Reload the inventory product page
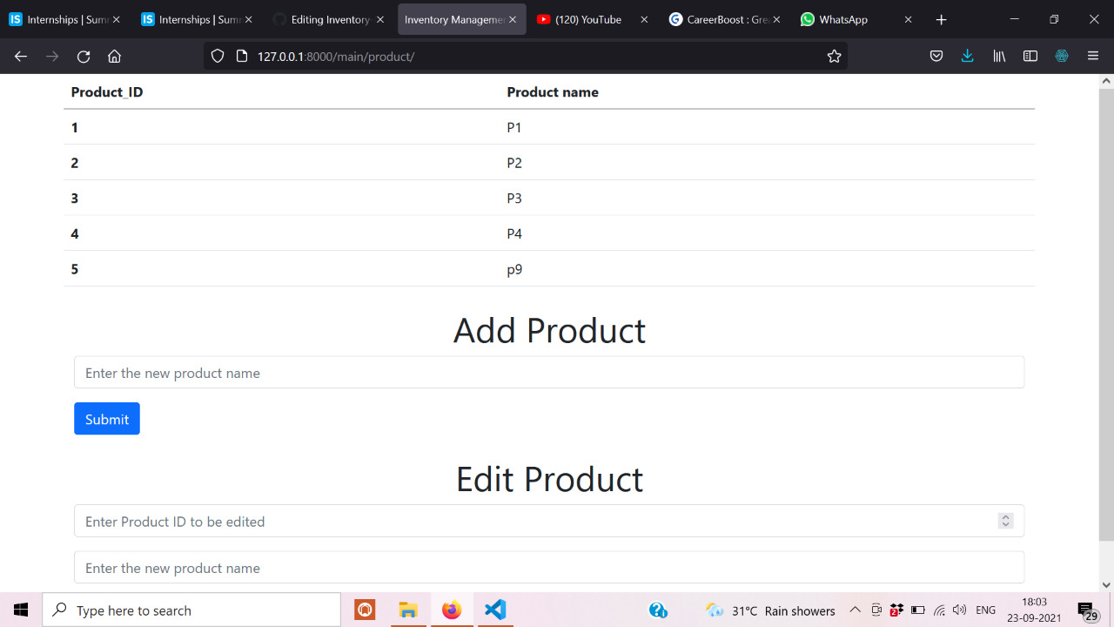This screenshot has height=627, width=1114. click(83, 56)
